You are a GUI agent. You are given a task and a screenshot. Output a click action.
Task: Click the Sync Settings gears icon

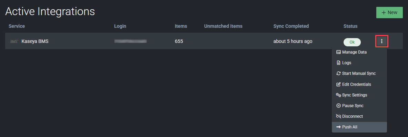[338, 95]
